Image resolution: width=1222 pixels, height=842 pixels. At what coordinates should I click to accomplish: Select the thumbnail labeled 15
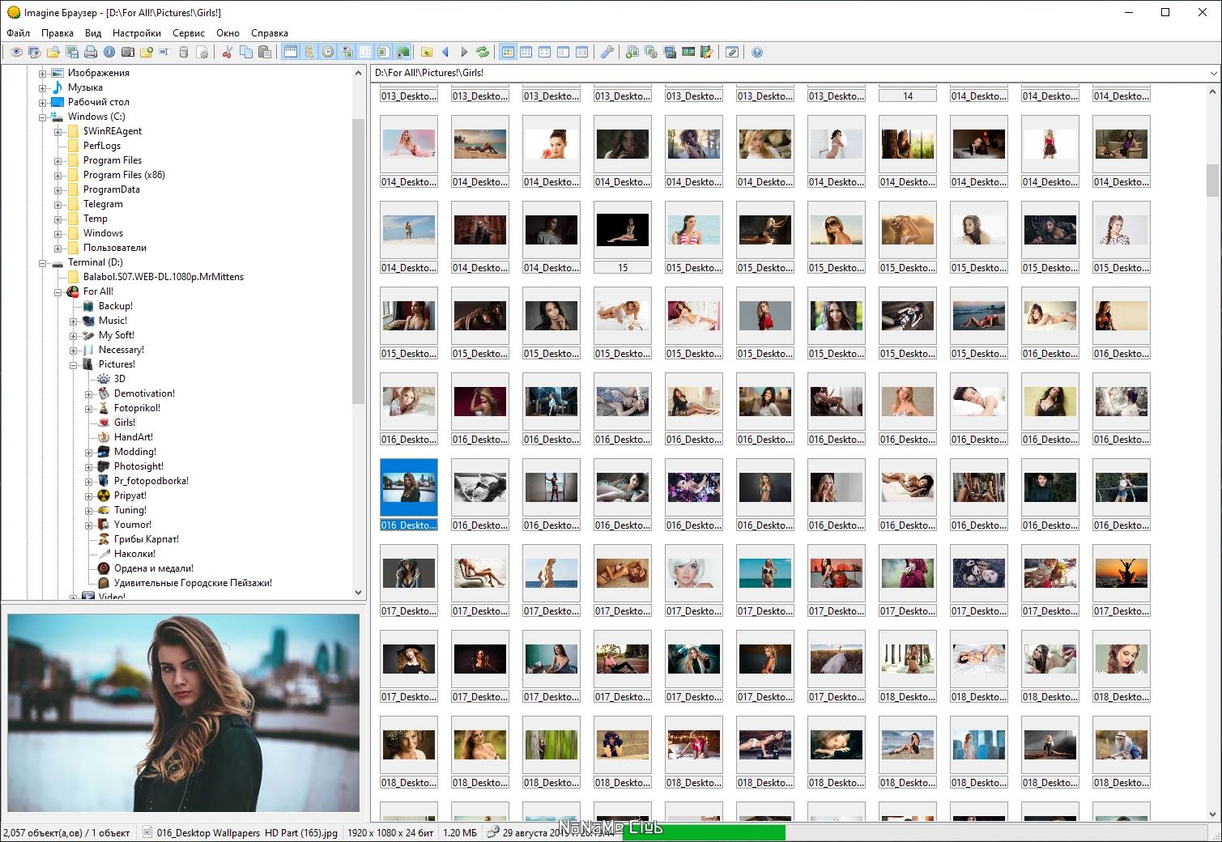click(x=623, y=238)
